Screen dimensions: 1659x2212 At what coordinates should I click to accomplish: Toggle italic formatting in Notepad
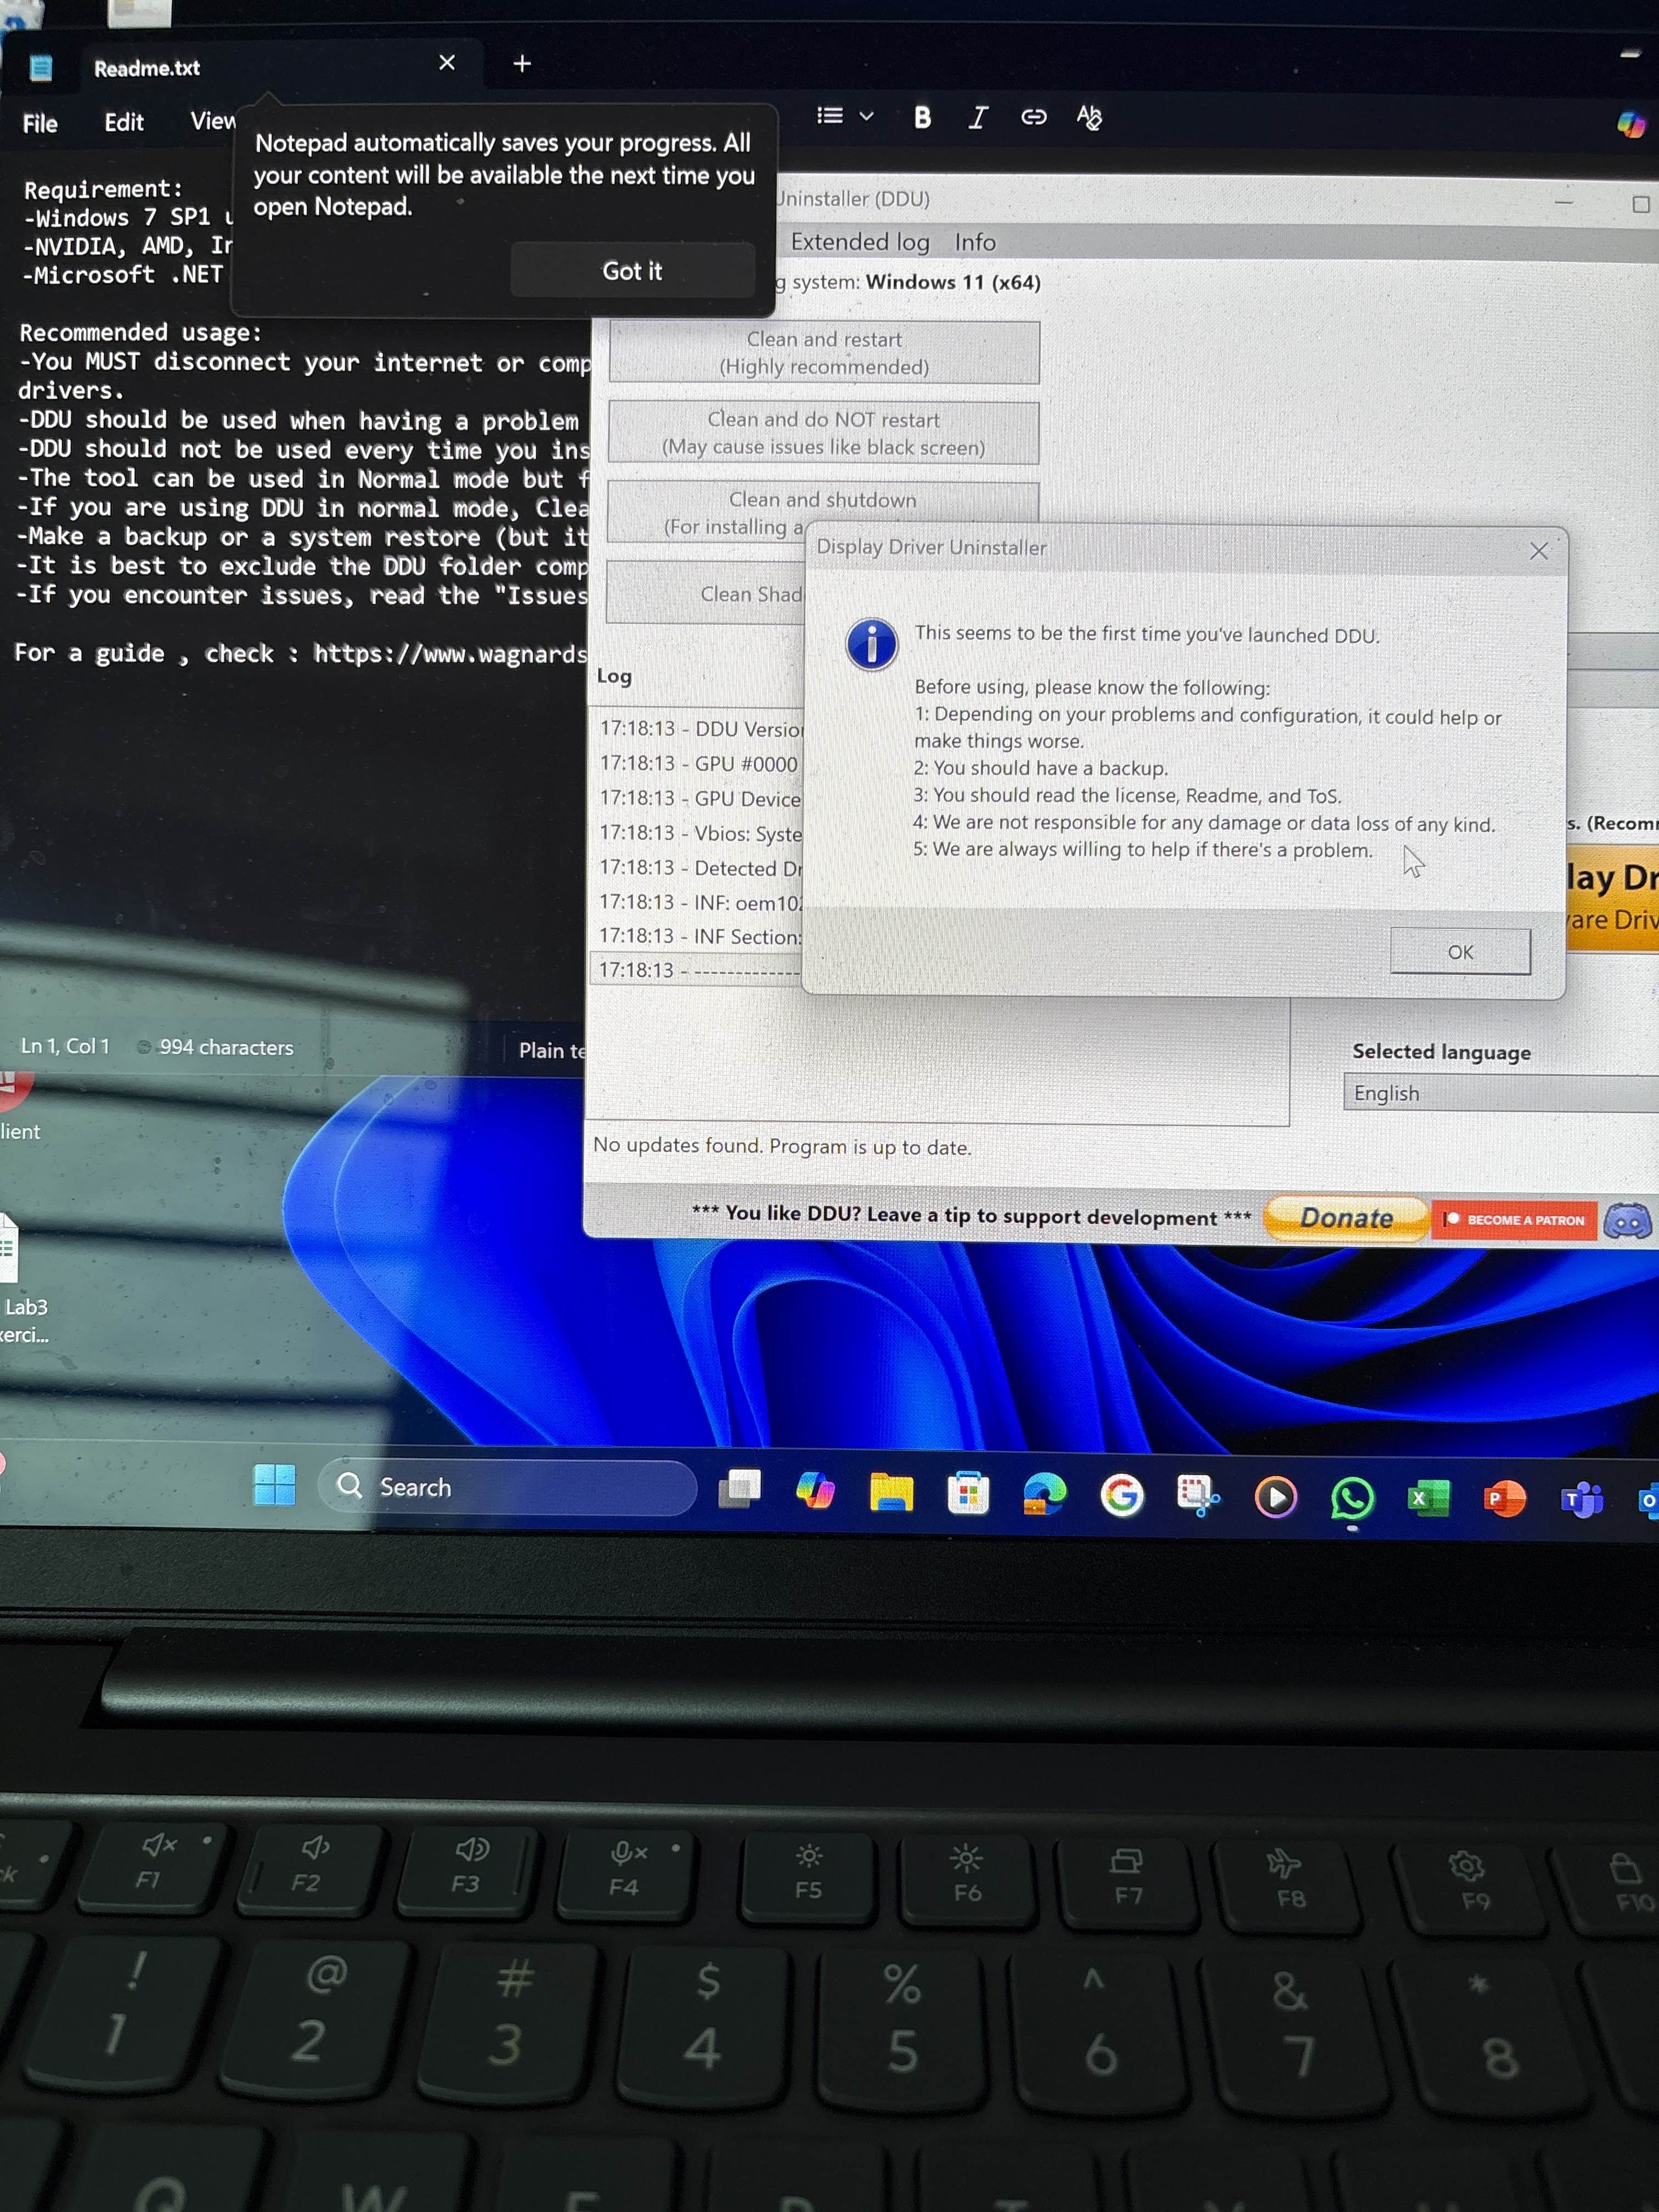(x=977, y=118)
